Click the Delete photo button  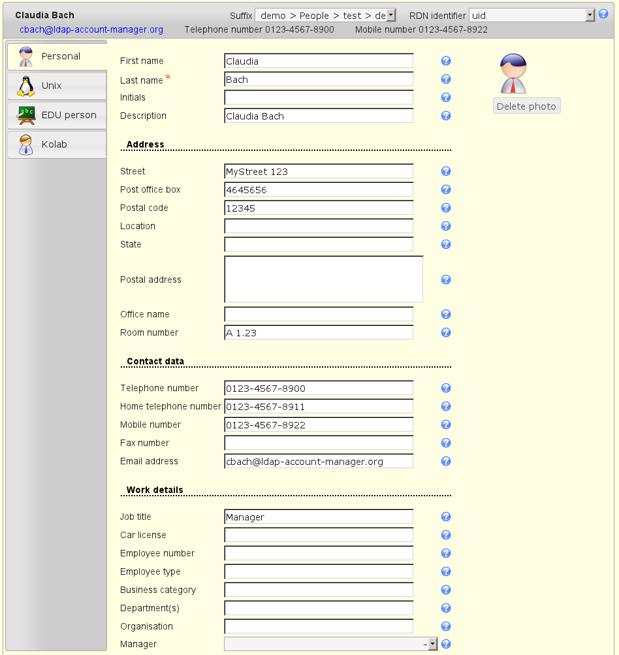click(526, 106)
